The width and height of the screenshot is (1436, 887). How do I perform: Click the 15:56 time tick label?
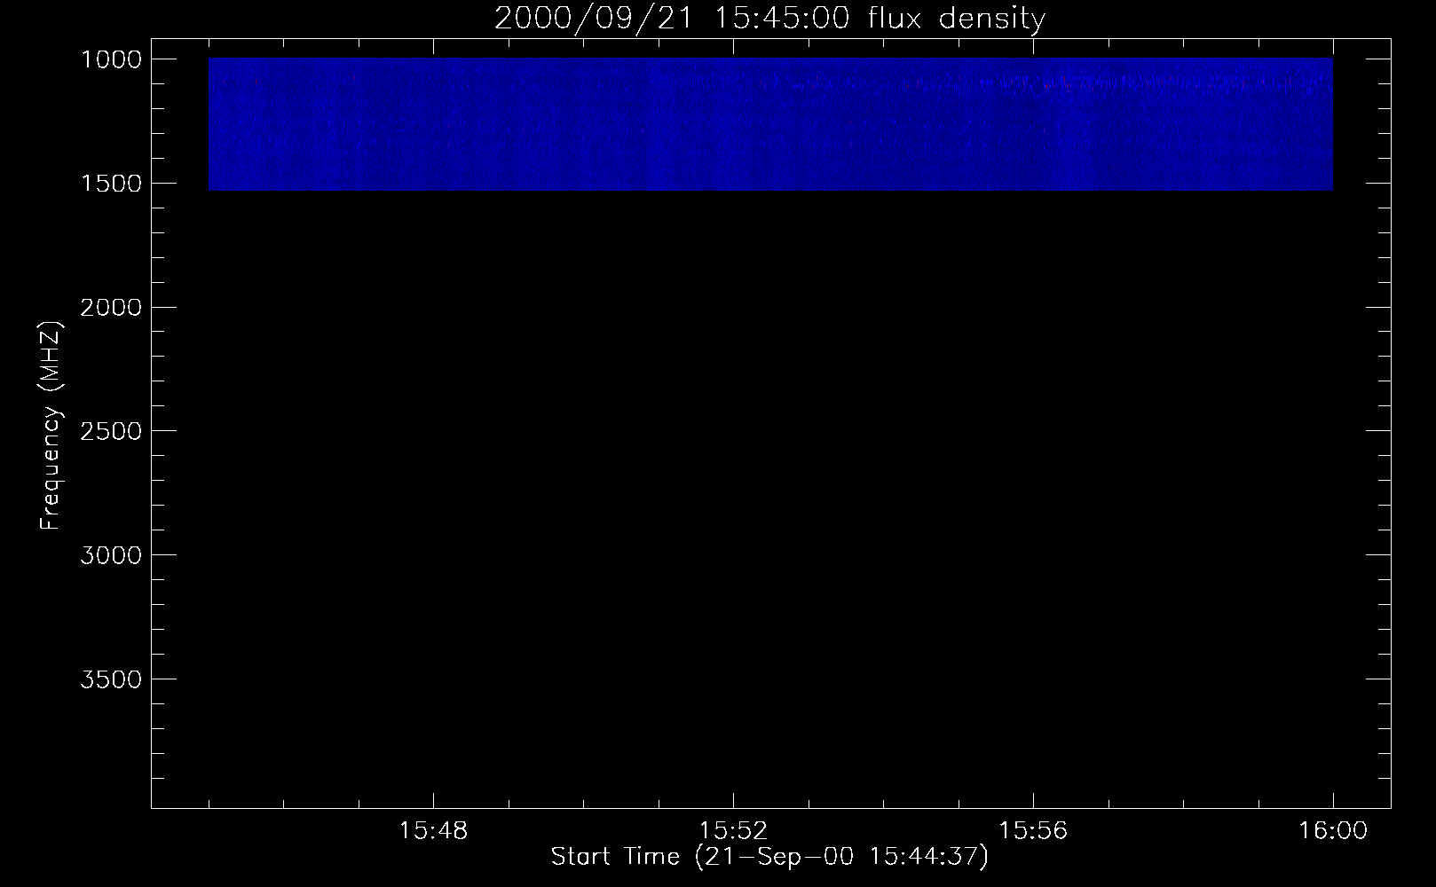click(x=1033, y=831)
